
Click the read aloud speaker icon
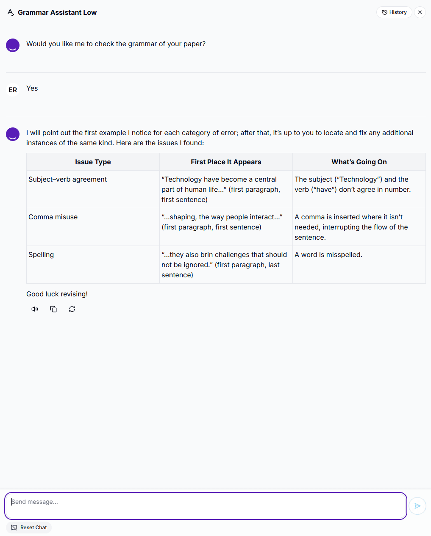(x=35, y=309)
